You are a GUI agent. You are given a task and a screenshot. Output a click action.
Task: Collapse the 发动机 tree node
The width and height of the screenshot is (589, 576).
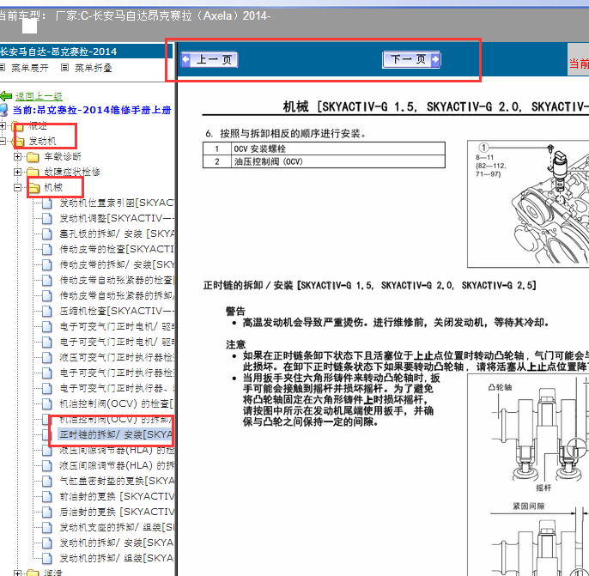[3, 141]
